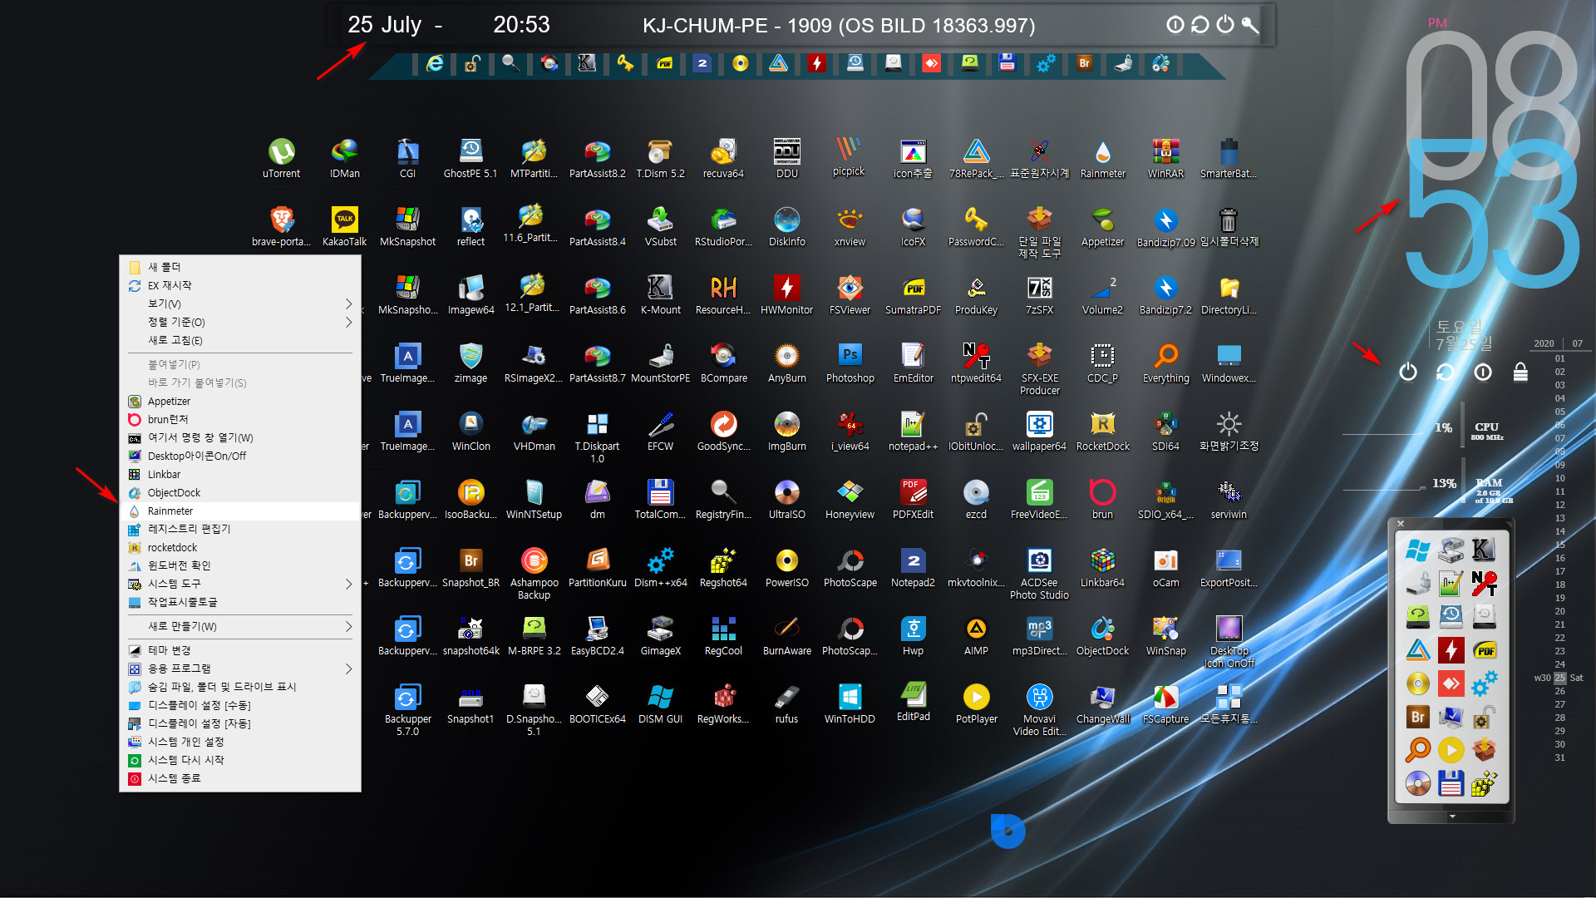This screenshot has width=1596, height=898.
Task: Open the DiskInfo desktop icon
Action: (786, 226)
